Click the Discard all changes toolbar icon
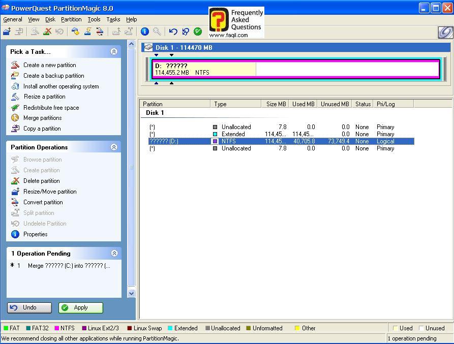The width and height of the screenshot is (454, 344). coord(186,32)
